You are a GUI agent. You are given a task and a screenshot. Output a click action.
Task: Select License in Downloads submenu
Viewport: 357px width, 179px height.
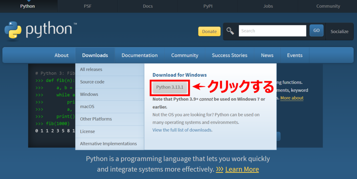coord(110,131)
